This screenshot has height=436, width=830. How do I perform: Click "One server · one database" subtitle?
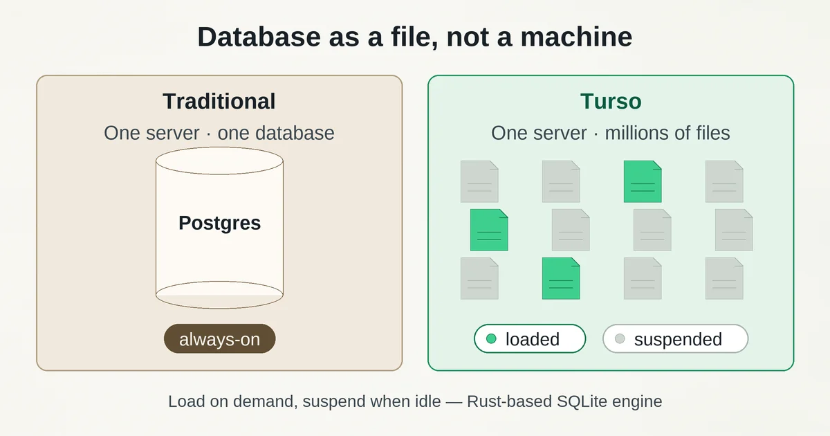[219, 133]
